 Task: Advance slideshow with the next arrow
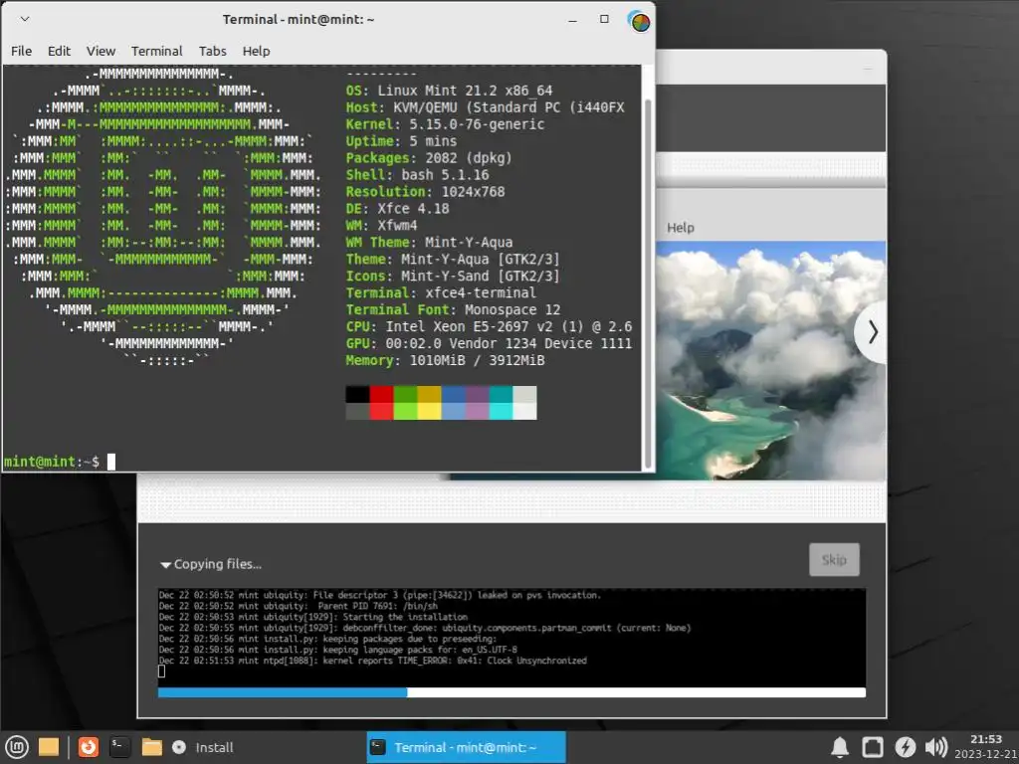point(872,332)
